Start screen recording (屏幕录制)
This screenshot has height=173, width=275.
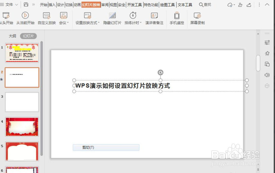(197, 18)
